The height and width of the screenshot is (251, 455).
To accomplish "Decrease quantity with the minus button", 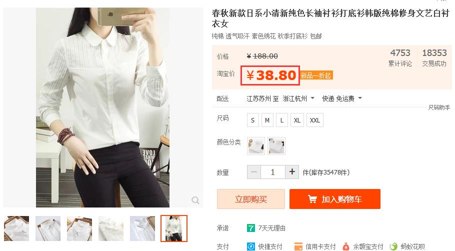I will [254, 172].
